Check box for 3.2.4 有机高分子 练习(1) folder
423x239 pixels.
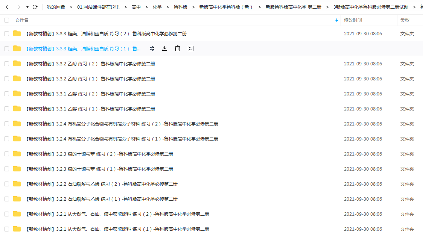[x=7, y=139]
